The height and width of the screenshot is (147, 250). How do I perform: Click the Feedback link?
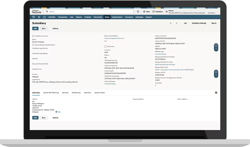point(159,12)
